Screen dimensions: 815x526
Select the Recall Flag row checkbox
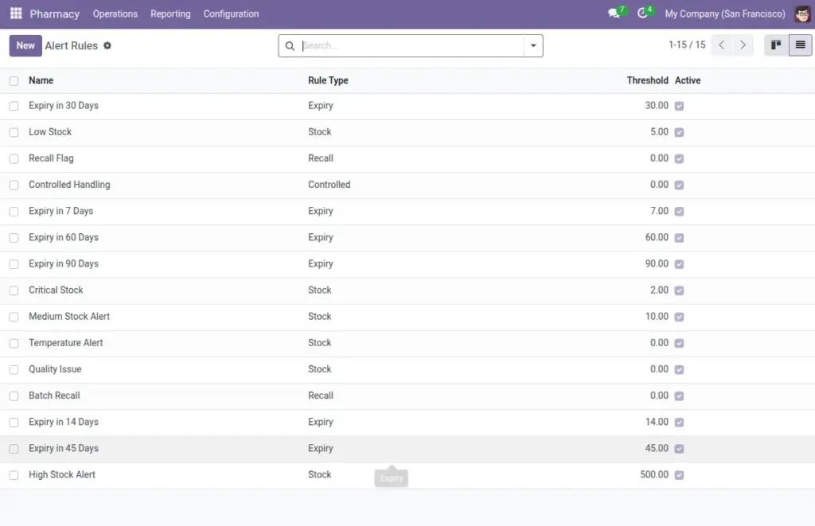point(14,158)
